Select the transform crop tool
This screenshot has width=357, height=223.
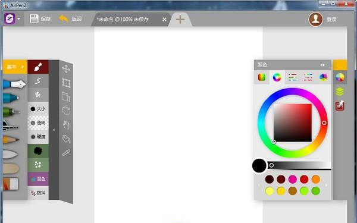coord(66,97)
